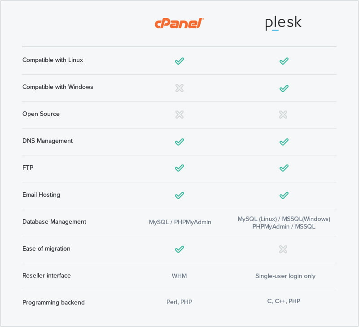
Task: Click cPanel's checkmark for Compatible with Linux
Action: [x=179, y=61]
